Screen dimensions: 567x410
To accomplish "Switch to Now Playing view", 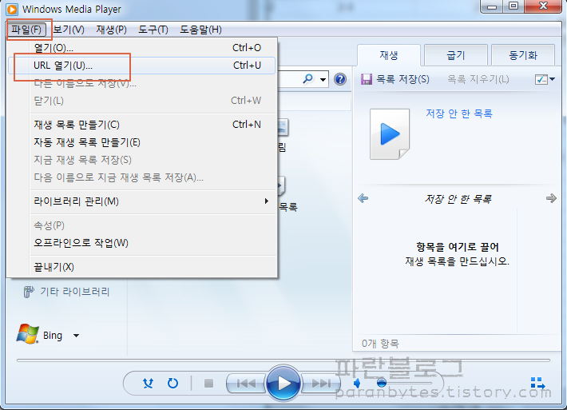I will coord(537,383).
